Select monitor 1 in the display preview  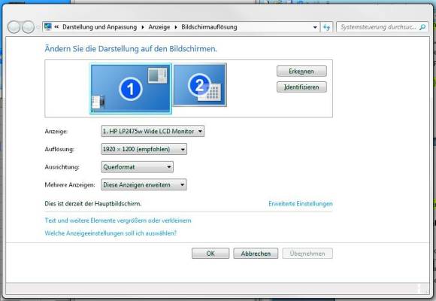[x=130, y=89]
